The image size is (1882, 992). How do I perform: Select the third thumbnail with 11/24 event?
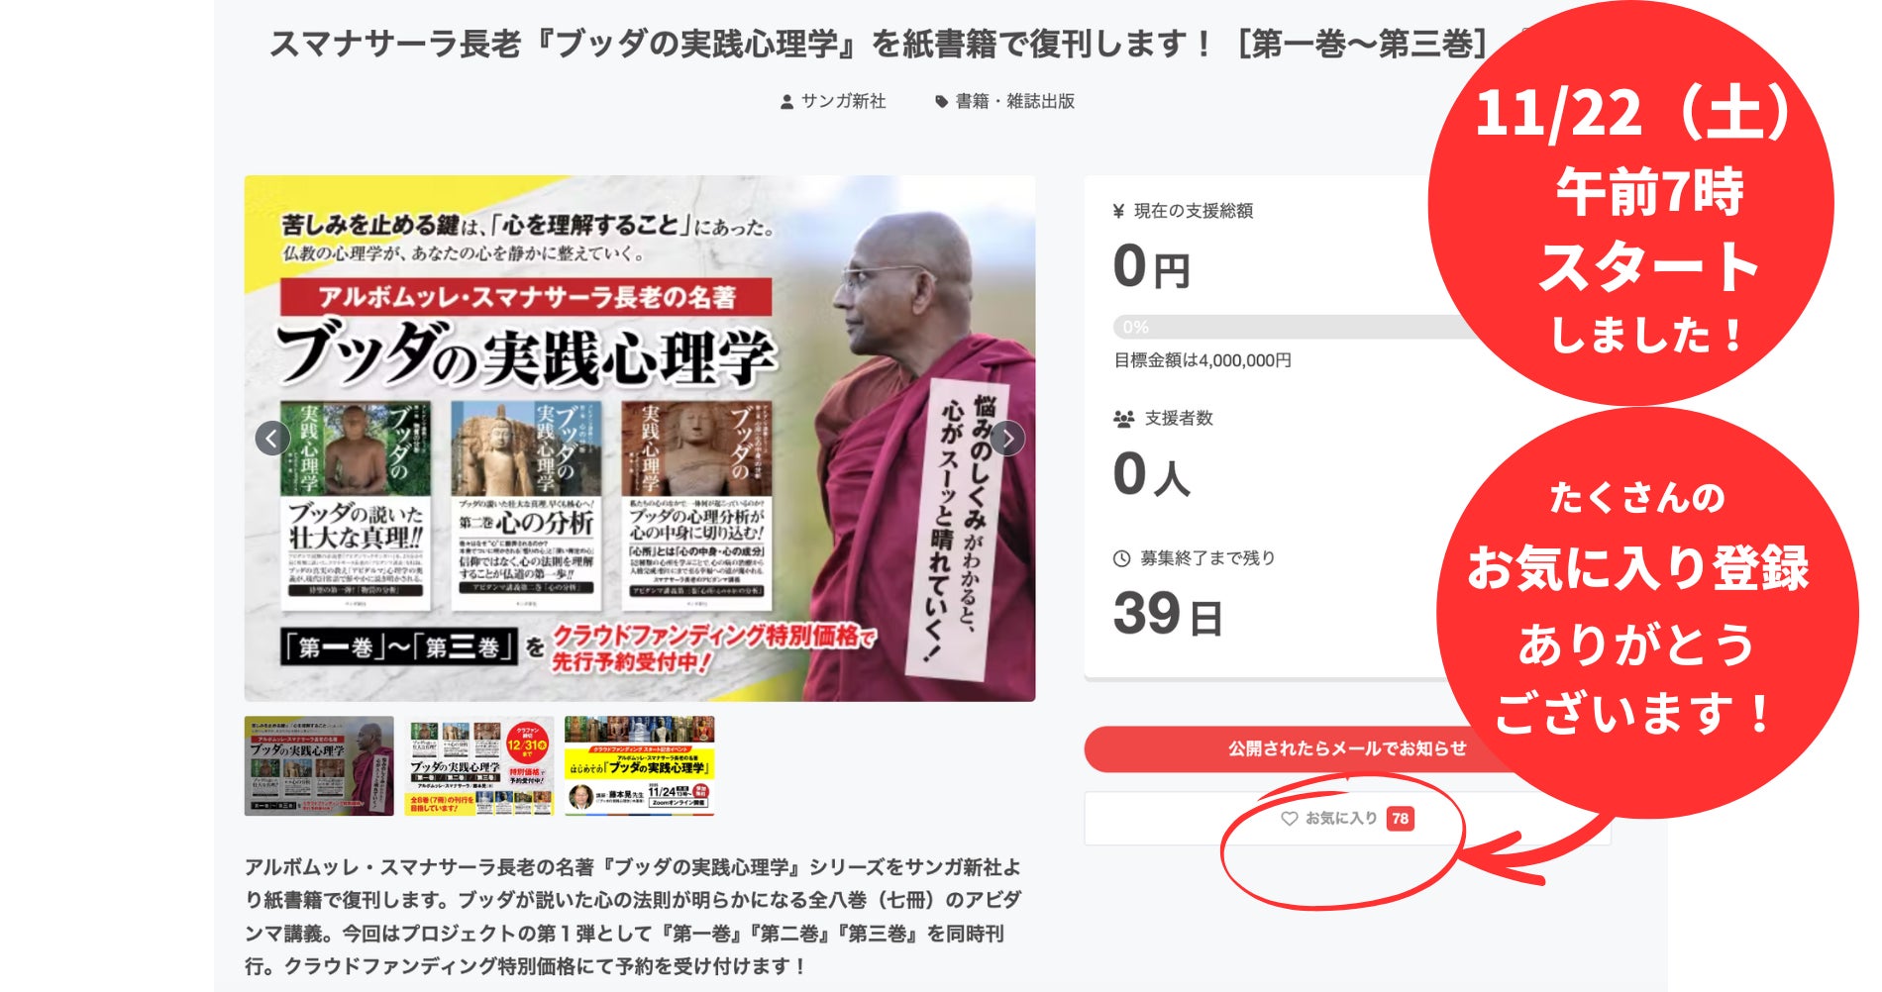[639, 766]
